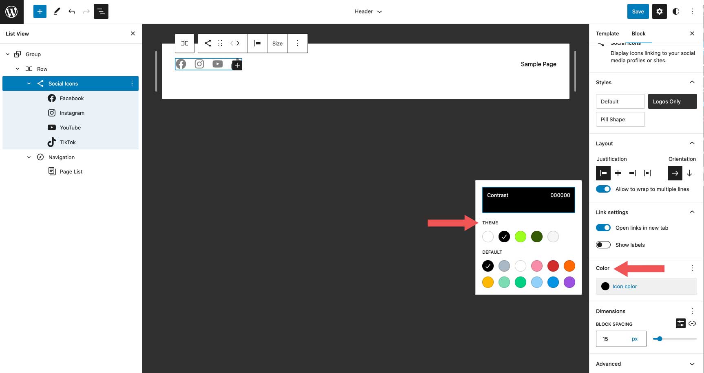This screenshot has width=704, height=373.
Task: Turn off Open links in new tab
Action: click(603, 228)
